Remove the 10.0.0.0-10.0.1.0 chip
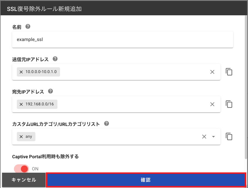 coord(21,72)
